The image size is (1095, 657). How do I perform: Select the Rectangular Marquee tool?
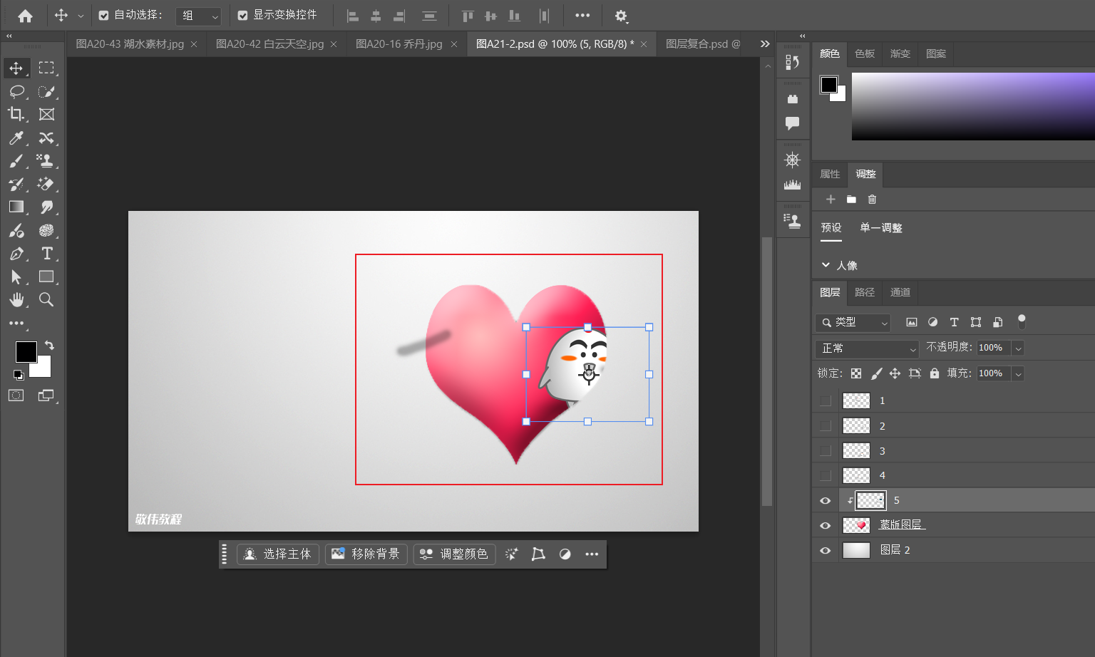46,68
